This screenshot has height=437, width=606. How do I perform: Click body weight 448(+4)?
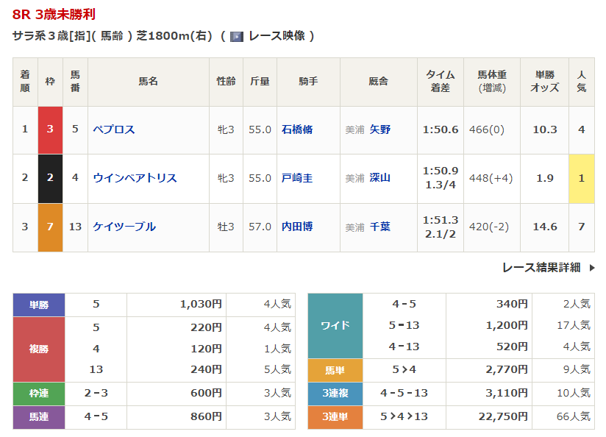coord(491,178)
